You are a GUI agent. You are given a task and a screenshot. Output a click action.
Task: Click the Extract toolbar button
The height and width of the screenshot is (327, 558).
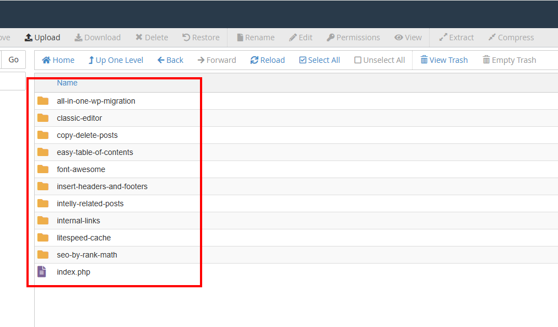[x=457, y=37]
